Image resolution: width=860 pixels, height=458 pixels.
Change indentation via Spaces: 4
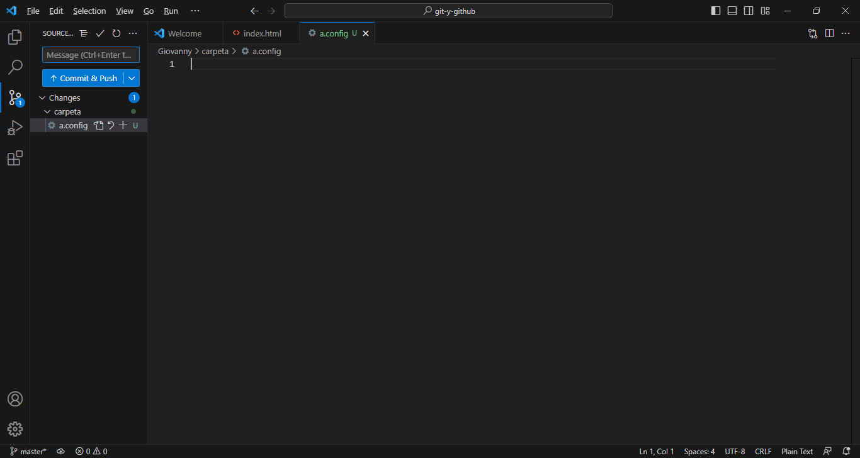click(699, 451)
